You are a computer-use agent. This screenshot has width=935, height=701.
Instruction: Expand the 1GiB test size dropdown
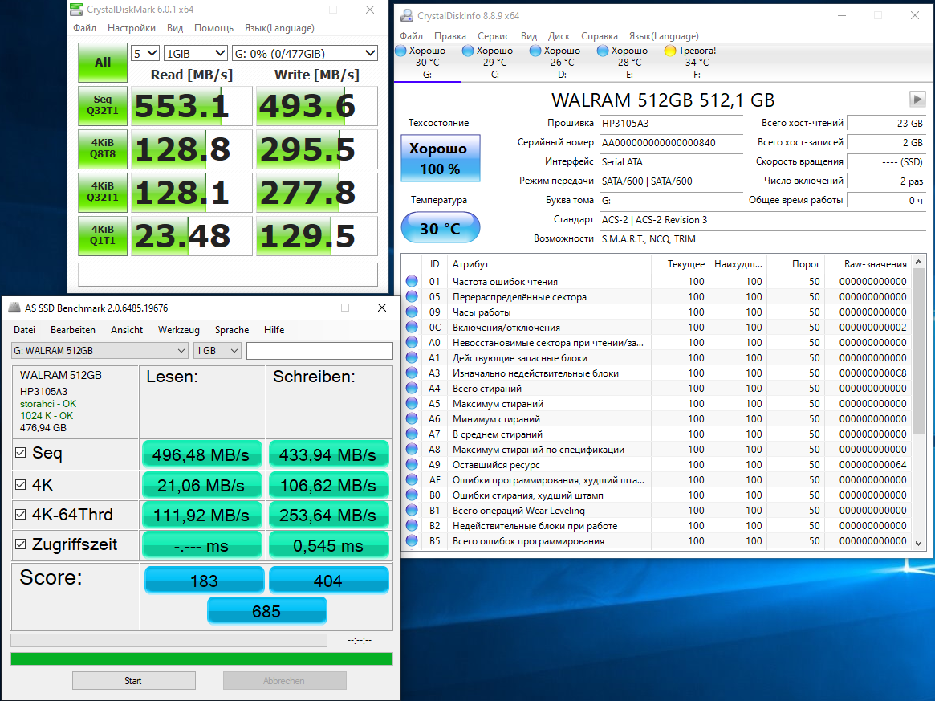[195, 53]
